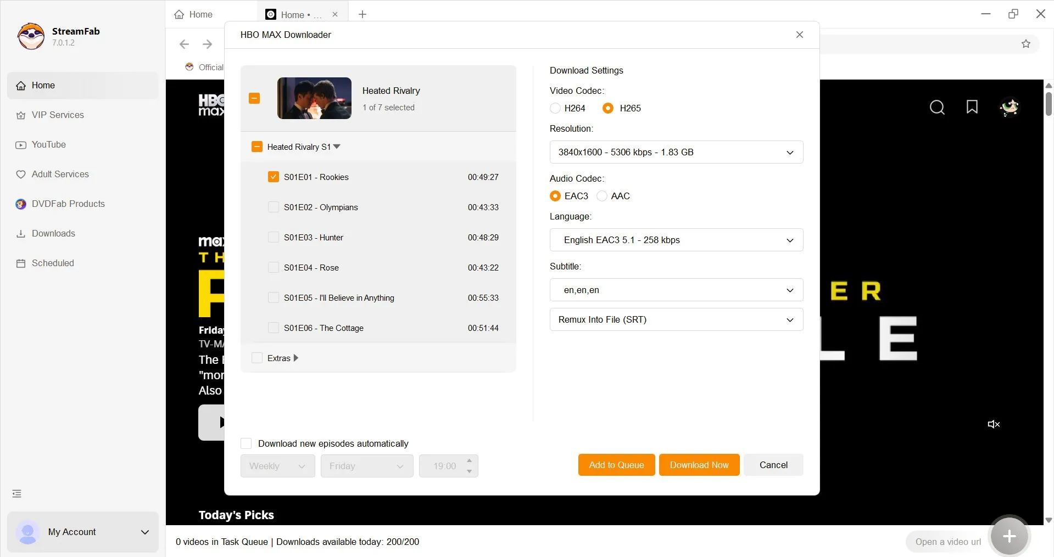Open Adult Services section

(x=60, y=174)
